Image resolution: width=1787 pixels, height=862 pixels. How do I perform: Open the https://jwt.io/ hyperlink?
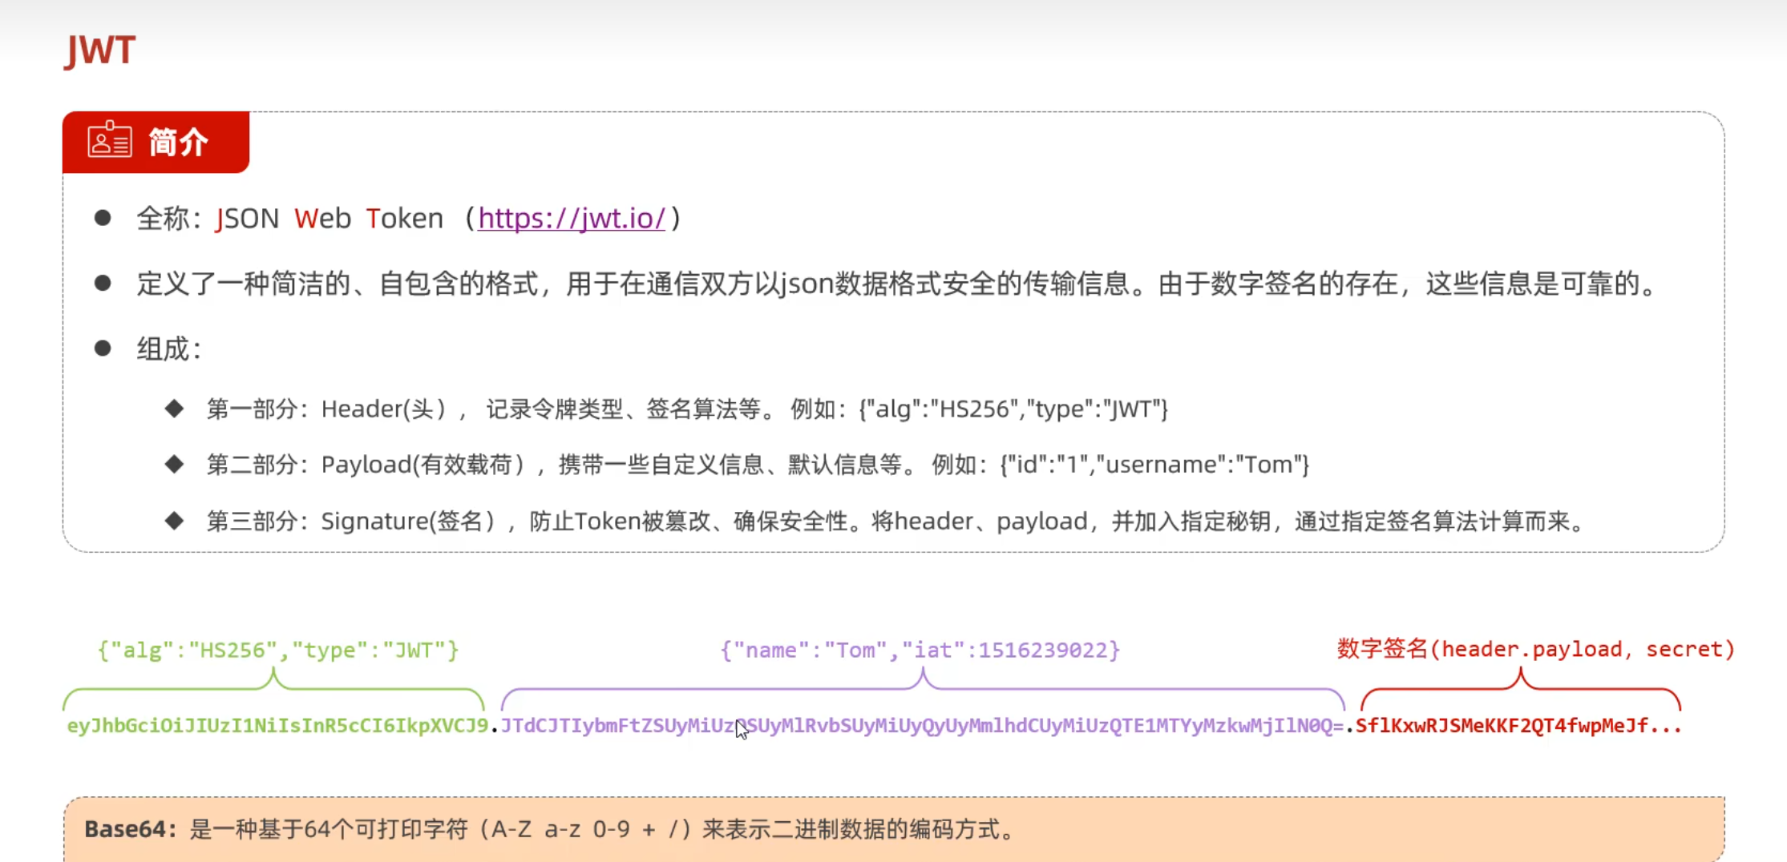click(x=571, y=218)
